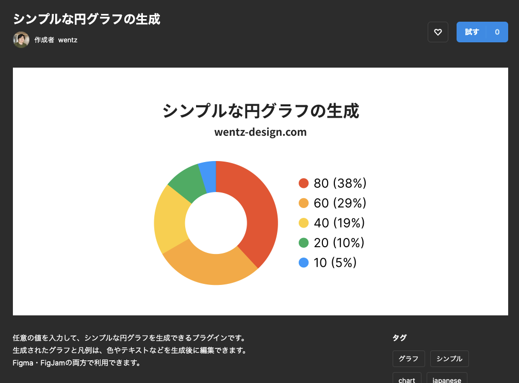The image size is (519, 383).
Task: Select the japanese tag
Action: coord(446,379)
